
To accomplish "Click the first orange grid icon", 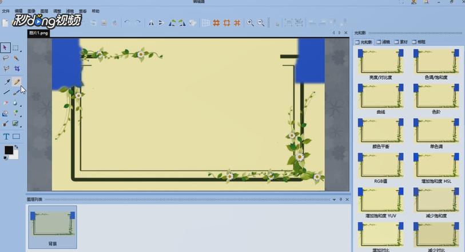I will [217, 23].
